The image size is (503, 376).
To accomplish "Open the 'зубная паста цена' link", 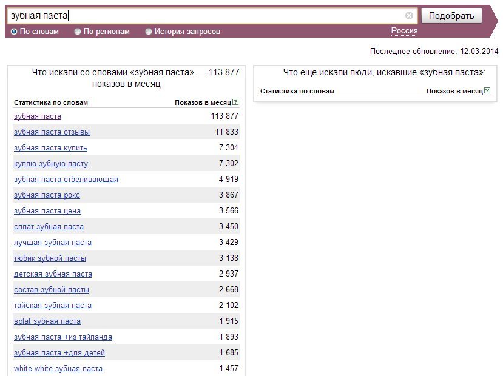I will click(47, 210).
